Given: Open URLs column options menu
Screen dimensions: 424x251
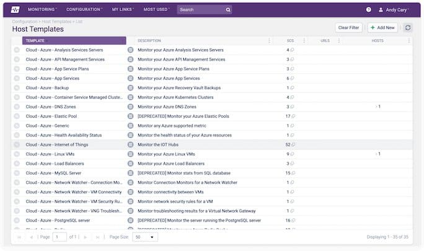Looking at the screenshot, I should pyautogui.click(x=339, y=40).
